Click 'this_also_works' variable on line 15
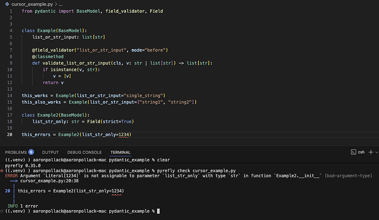Viewport: 379px width, 220px height. (41, 102)
